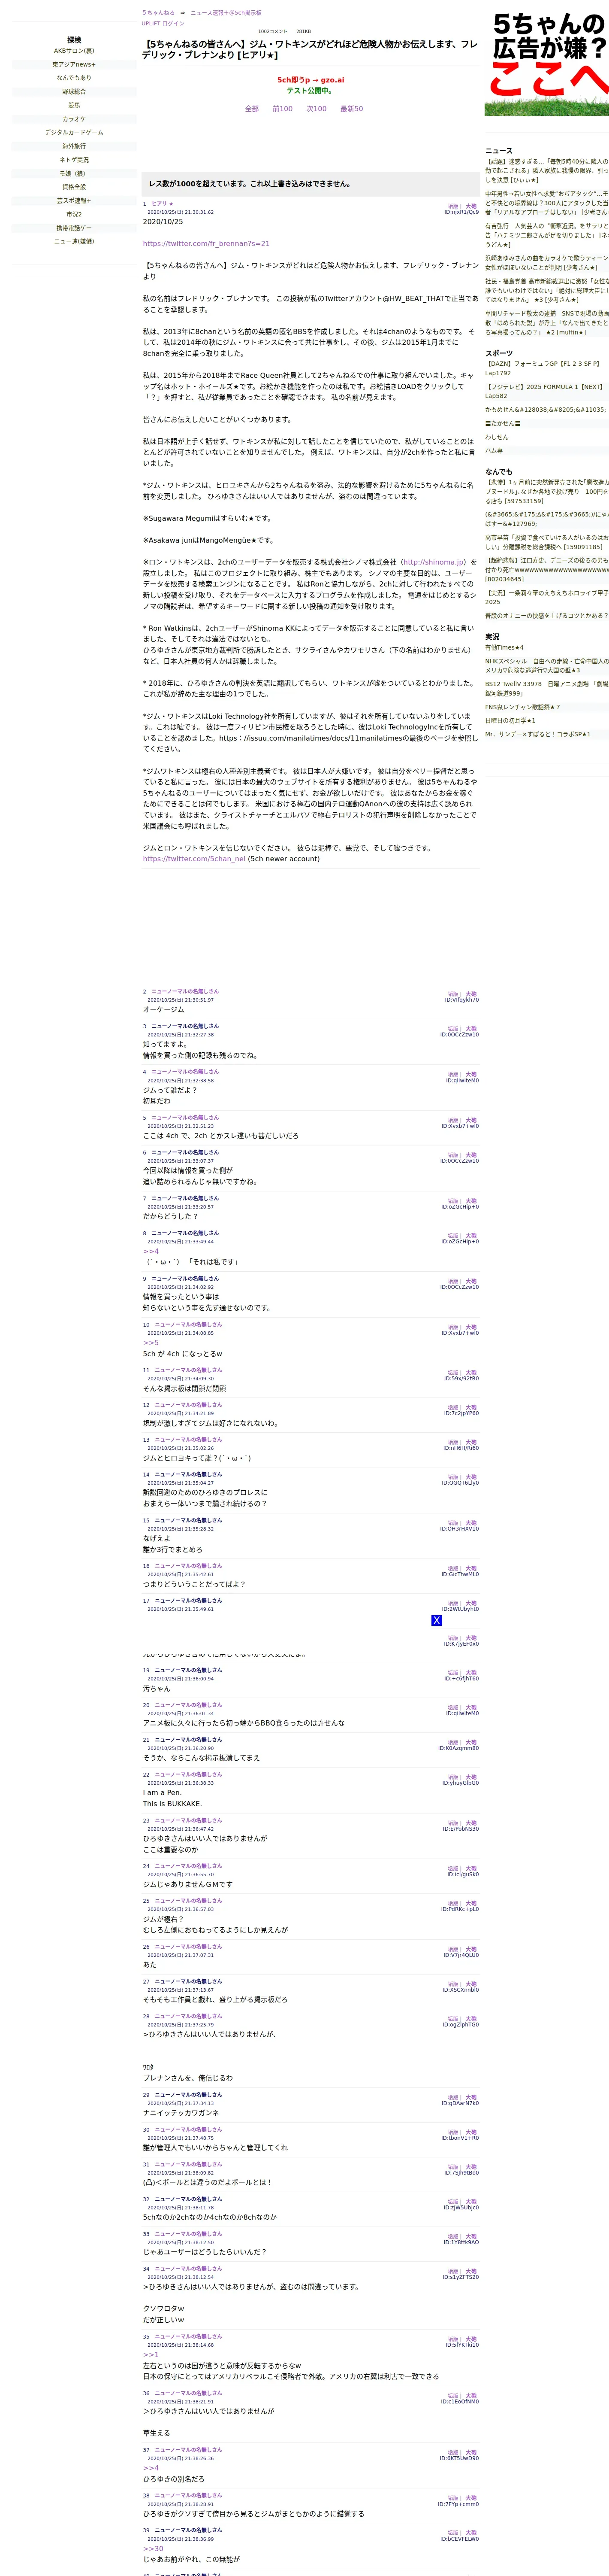Screen dimensions: 609x2576
Task: Follow the >>1 anchor in post 35
Action: [x=151, y=2355]
